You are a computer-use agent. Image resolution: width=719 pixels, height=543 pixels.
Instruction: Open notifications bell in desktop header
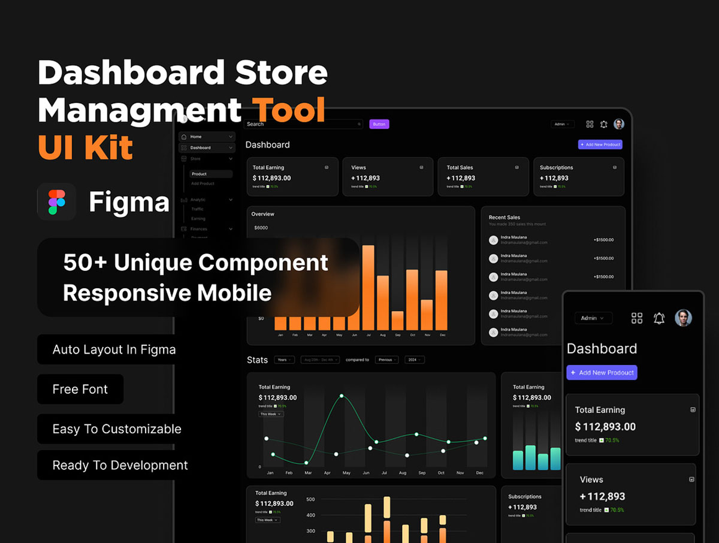(604, 124)
